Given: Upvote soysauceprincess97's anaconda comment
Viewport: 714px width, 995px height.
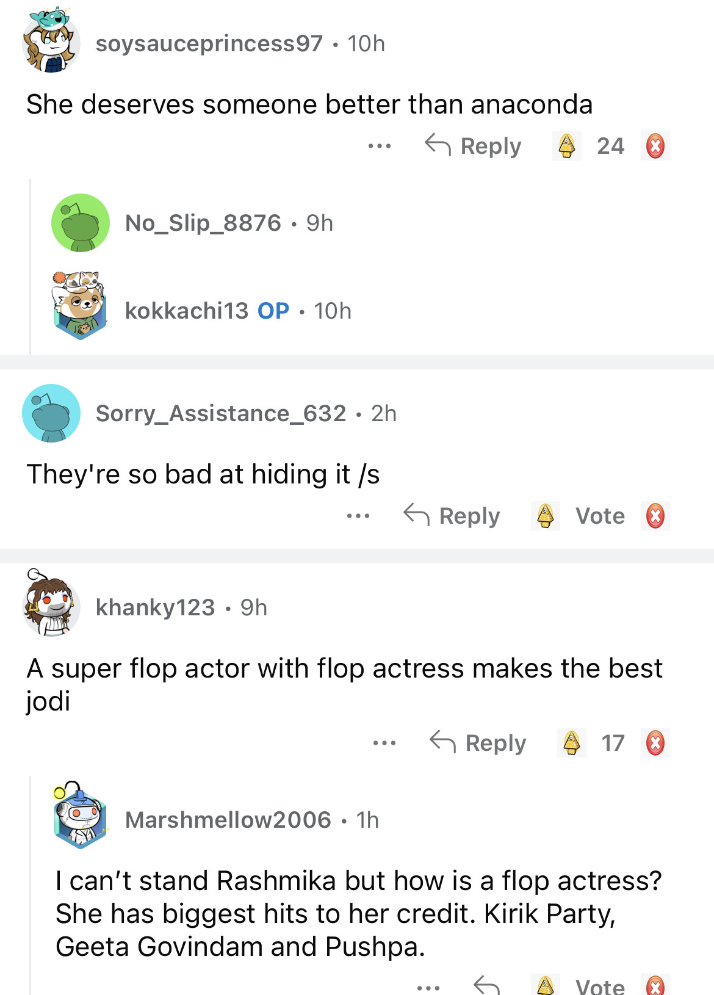Looking at the screenshot, I should (x=567, y=147).
